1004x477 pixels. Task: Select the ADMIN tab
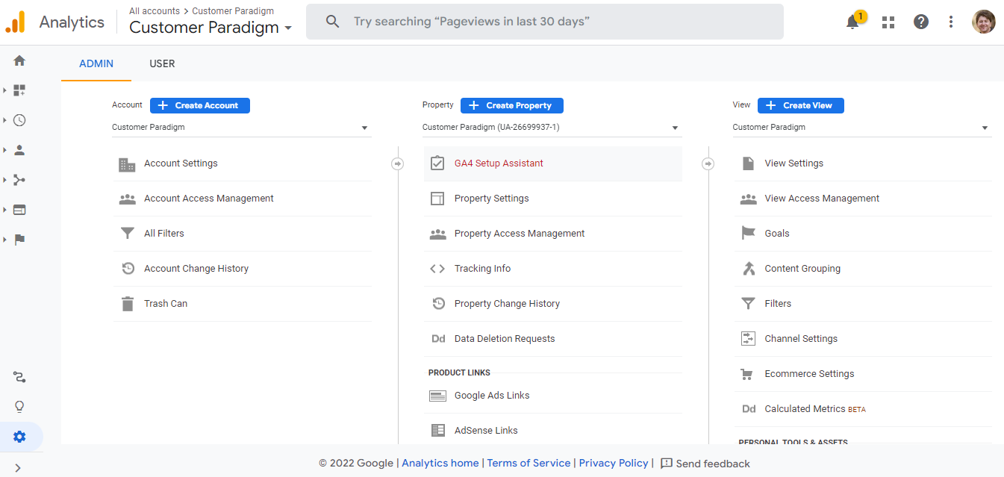(96, 63)
